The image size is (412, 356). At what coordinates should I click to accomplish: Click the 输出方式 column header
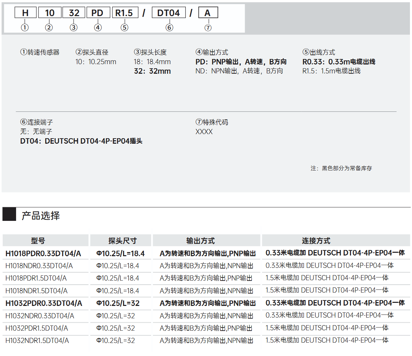(201, 241)
